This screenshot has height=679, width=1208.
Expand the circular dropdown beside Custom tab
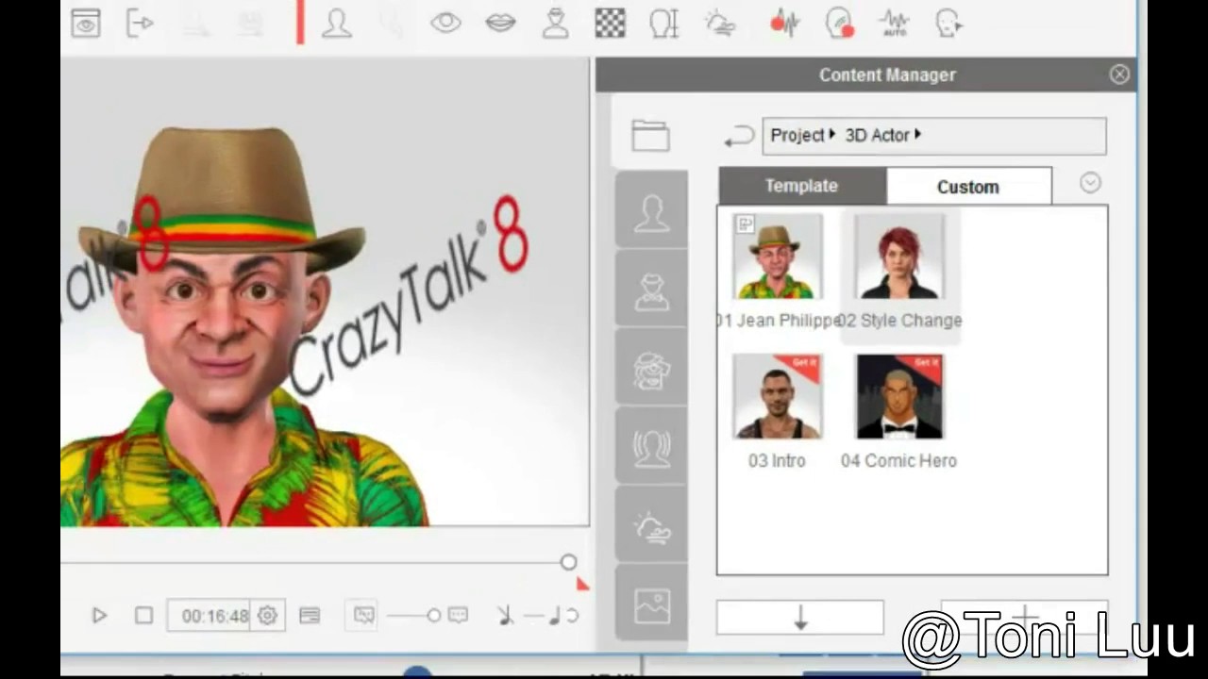[x=1090, y=183]
